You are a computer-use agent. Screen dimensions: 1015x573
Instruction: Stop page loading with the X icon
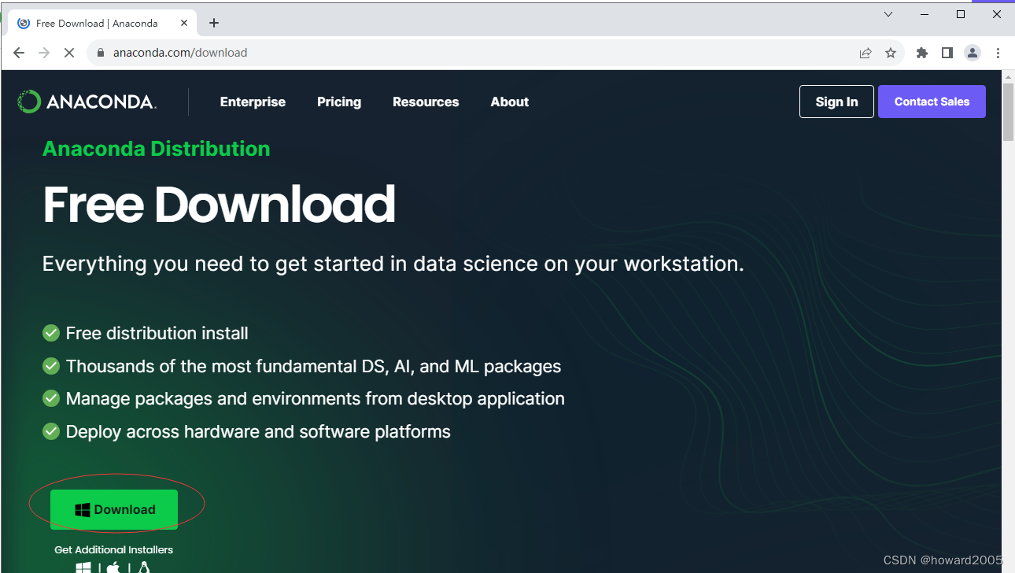pos(69,53)
